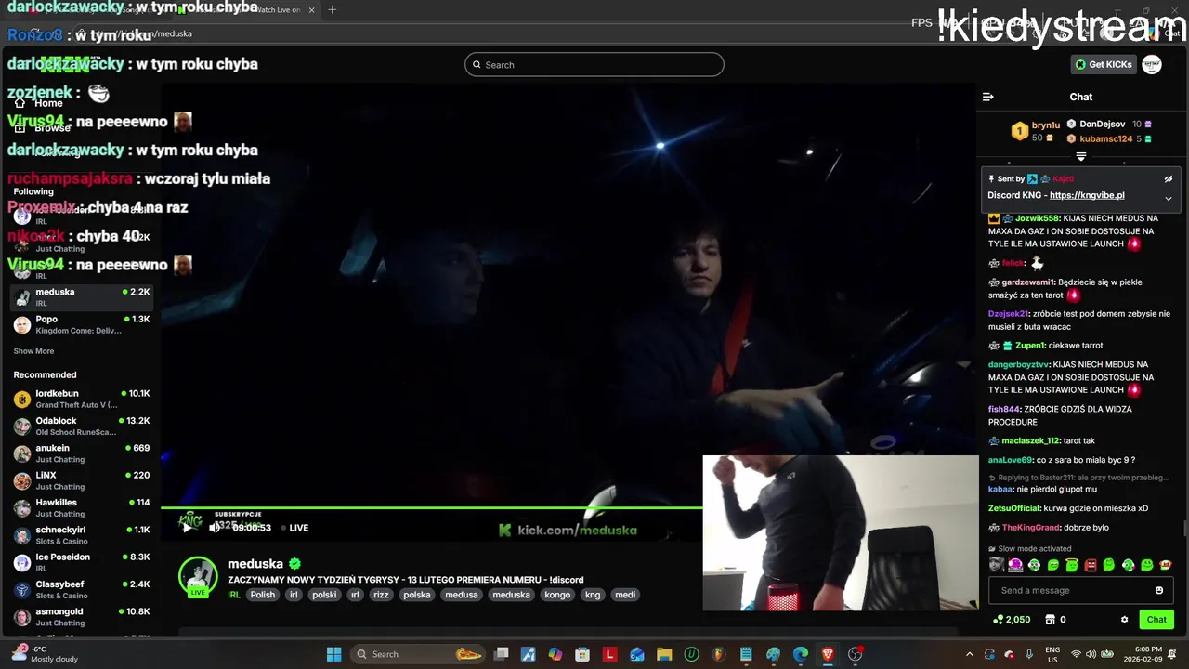The image size is (1189, 669).
Task: Open OBS Studio from taskbar
Action: (x=856, y=654)
